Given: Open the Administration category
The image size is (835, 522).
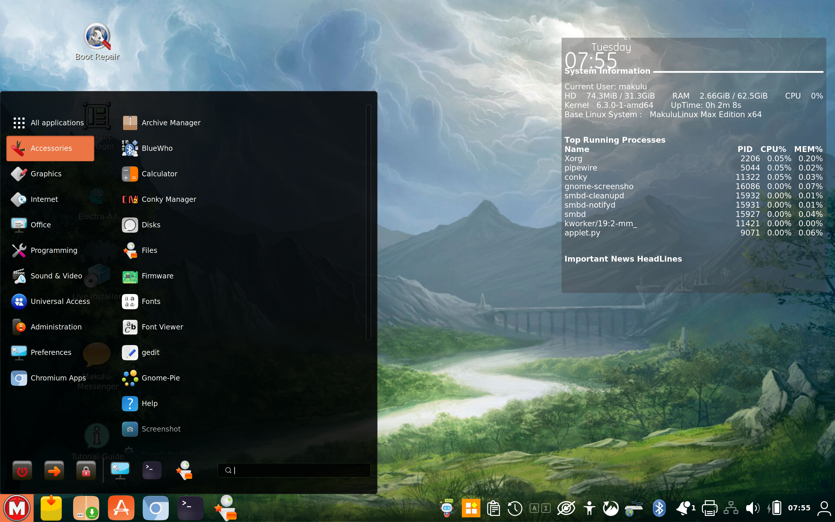Looking at the screenshot, I should pyautogui.click(x=50, y=327).
